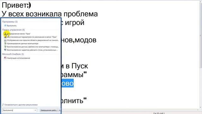This screenshot has width=202, height=114.
Task: Expand the shutdown options arrow
Action: click(x=60, y=110)
